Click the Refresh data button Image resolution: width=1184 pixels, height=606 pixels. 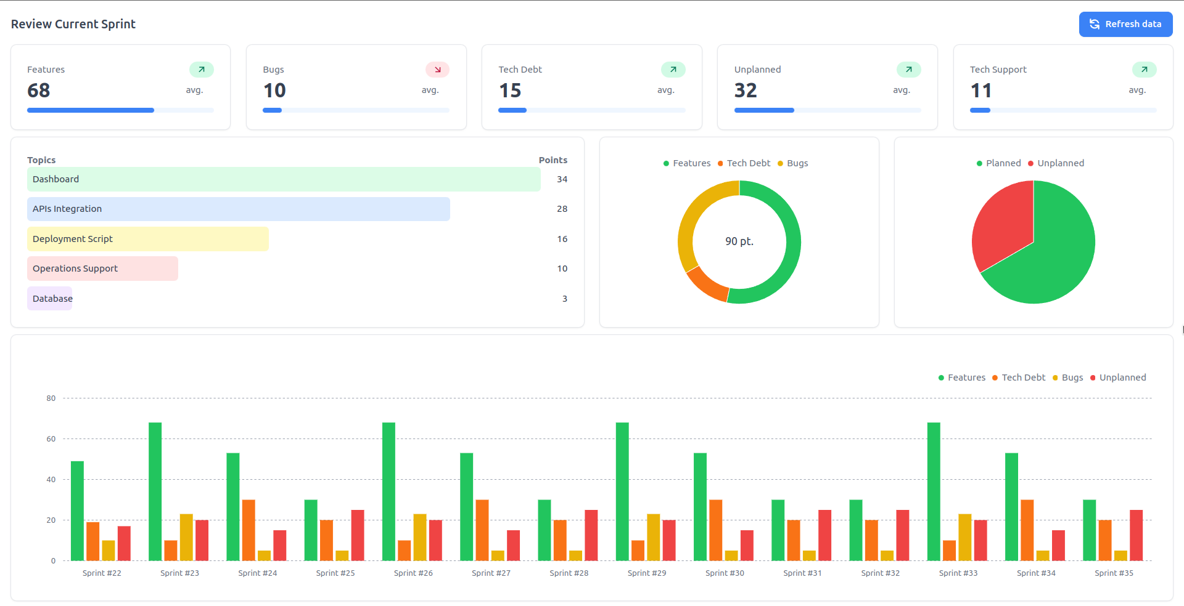tap(1125, 24)
